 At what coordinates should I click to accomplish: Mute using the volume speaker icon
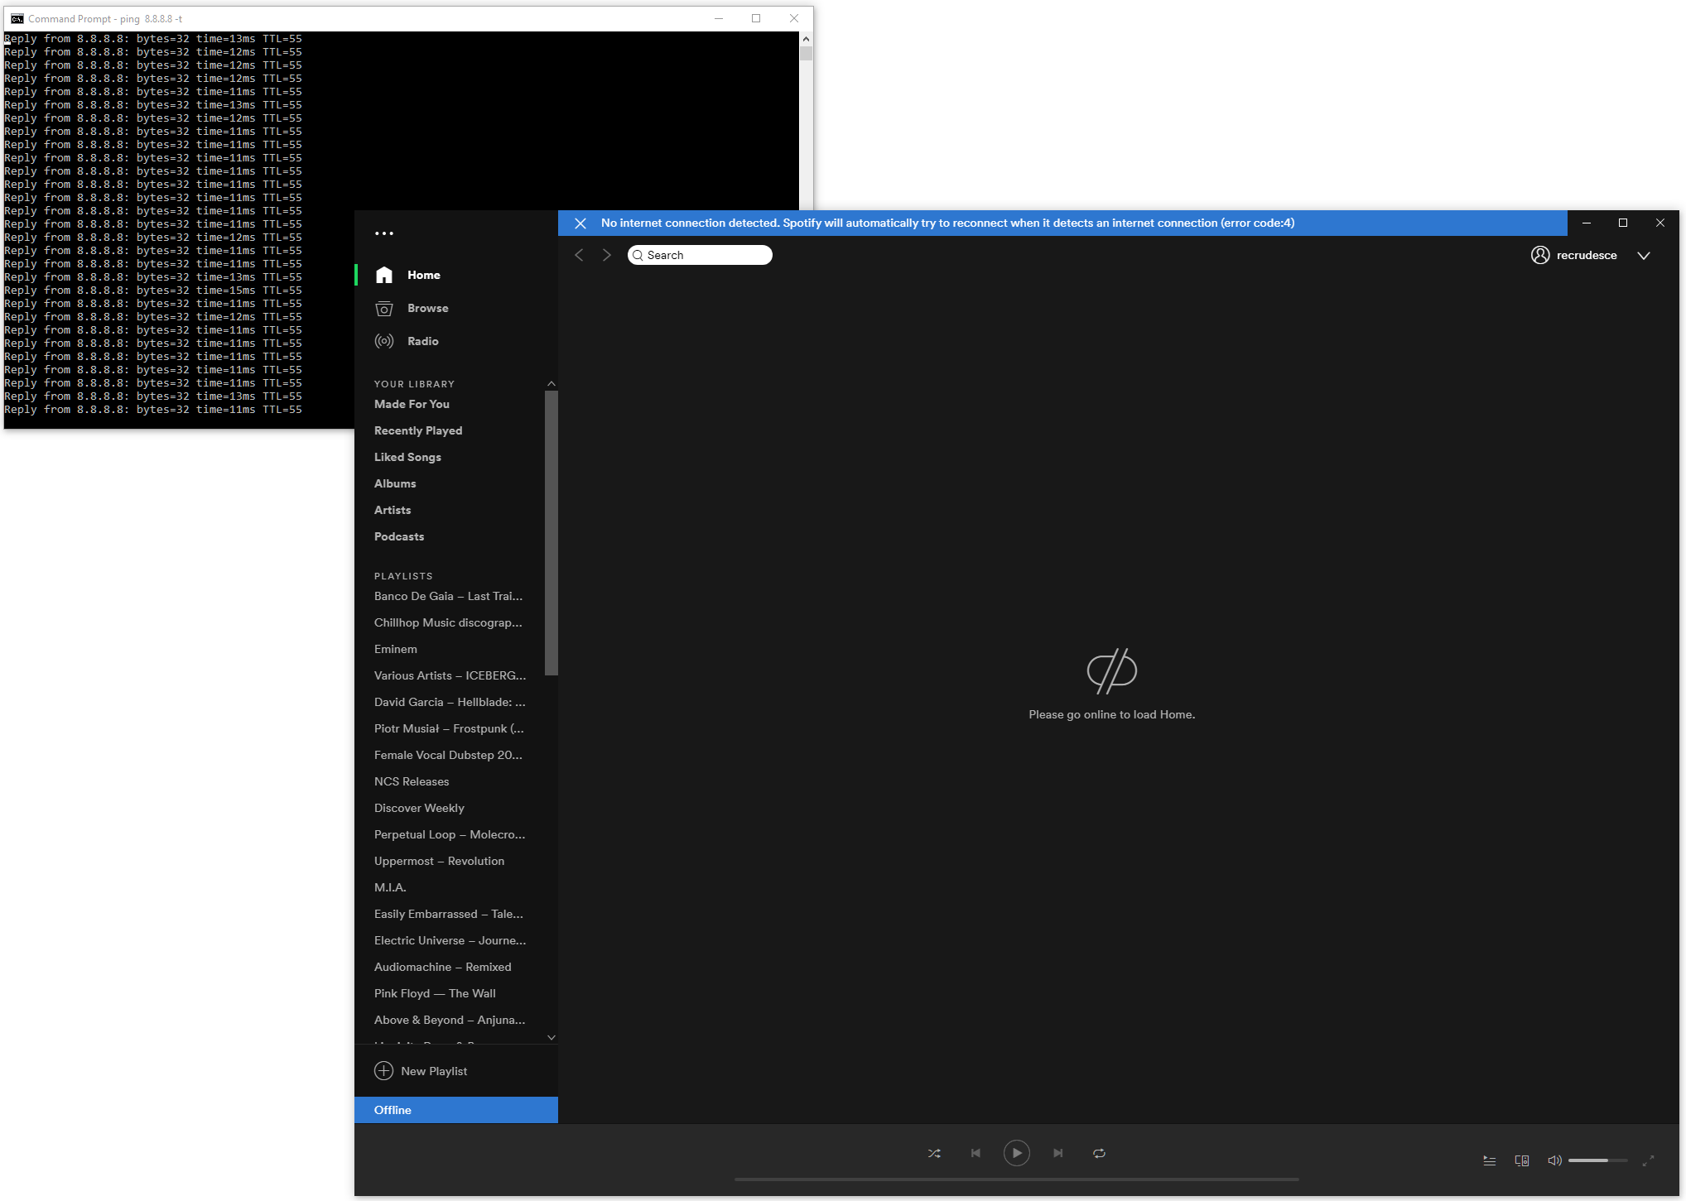click(1554, 1160)
